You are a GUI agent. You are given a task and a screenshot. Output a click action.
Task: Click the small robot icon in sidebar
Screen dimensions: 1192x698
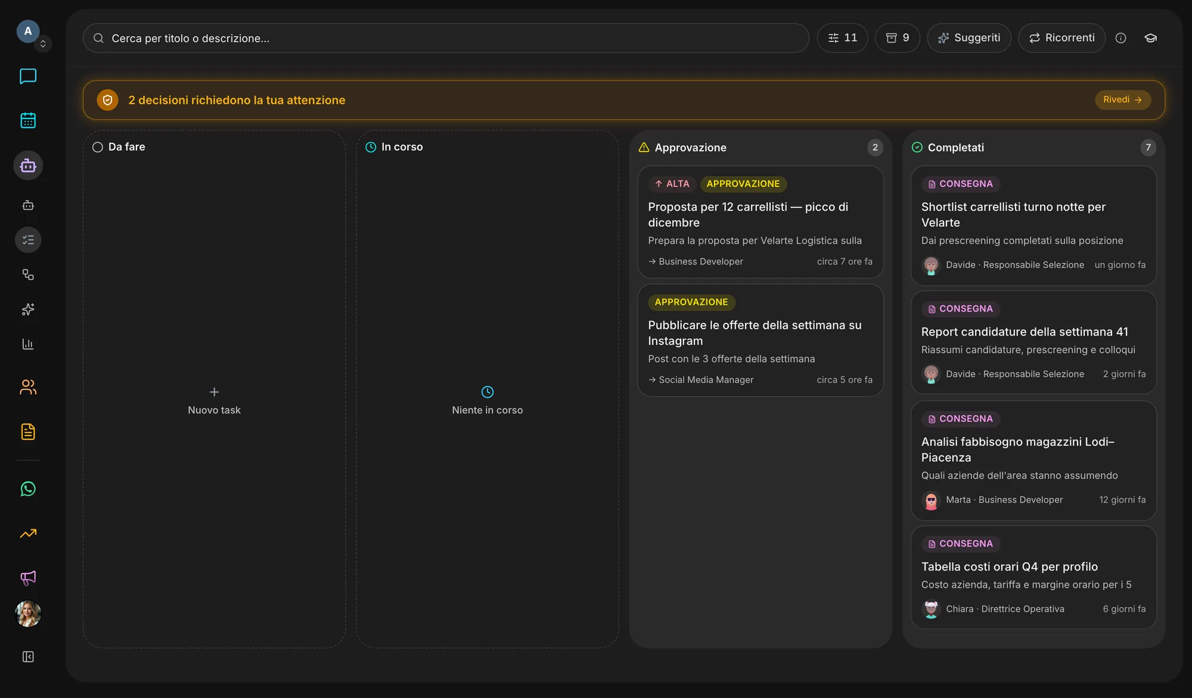pos(28,205)
